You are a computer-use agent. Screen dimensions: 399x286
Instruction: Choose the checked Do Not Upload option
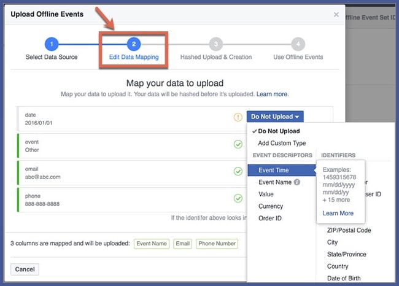pyautogui.click(x=279, y=131)
